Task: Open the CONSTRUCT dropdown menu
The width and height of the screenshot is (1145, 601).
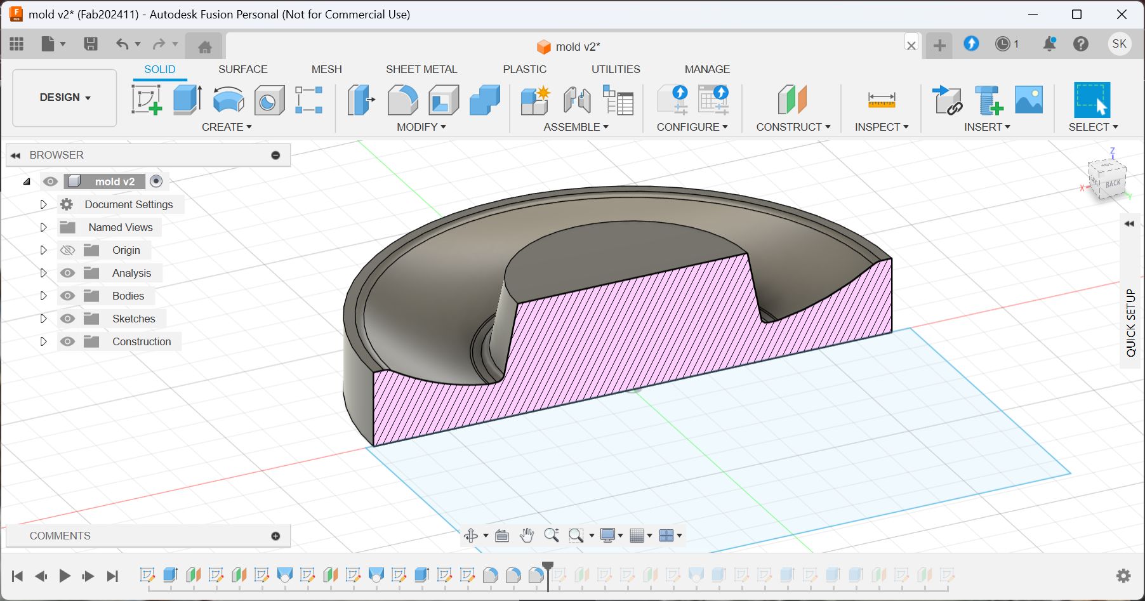Action: coord(793,127)
